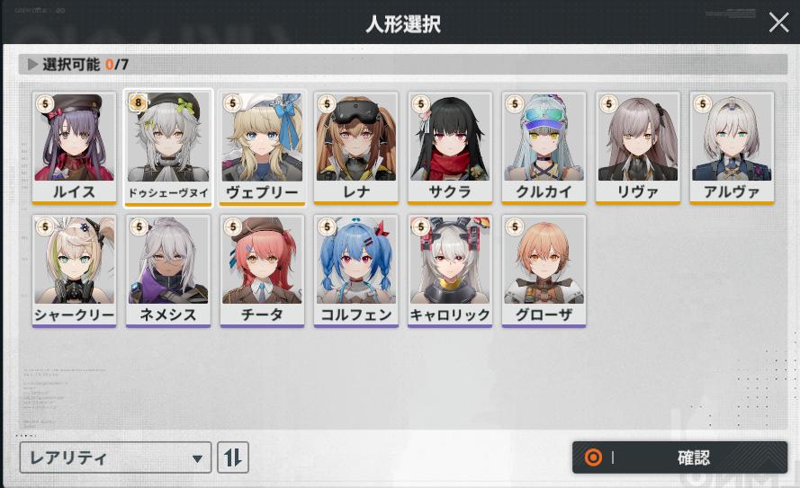Select the シャークリー doll card

point(74,271)
